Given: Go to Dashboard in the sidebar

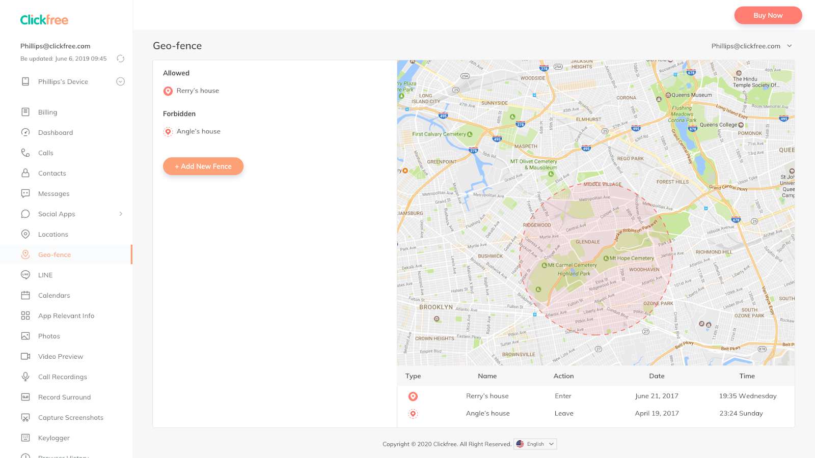Looking at the screenshot, I should pyautogui.click(x=56, y=132).
